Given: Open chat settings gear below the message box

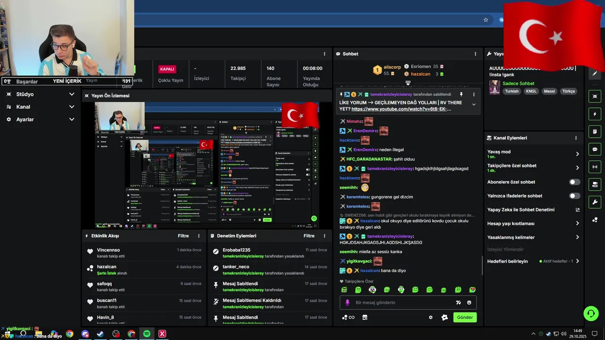Looking at the screenshot, I should point(431,317).
